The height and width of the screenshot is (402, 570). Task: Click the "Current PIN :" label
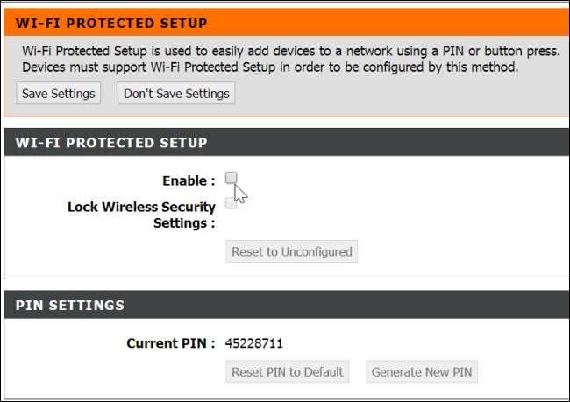[x=170, y=343]
